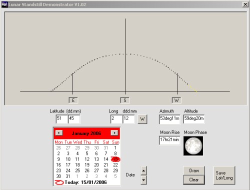The height and width of the screenshot is (190, 250).
Task: Select January 1 in calendar
Action: click(x=115, y=148)
